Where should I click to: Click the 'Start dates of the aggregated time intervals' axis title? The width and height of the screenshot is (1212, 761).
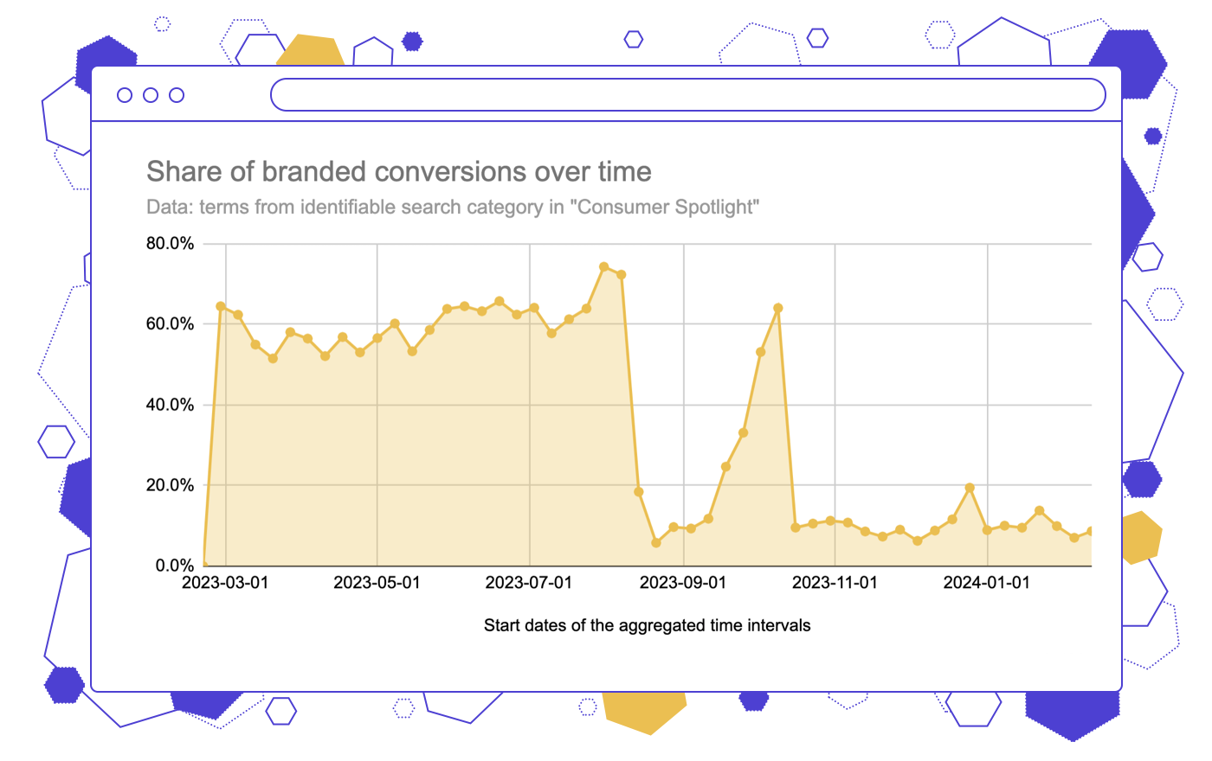coord(647,625)
